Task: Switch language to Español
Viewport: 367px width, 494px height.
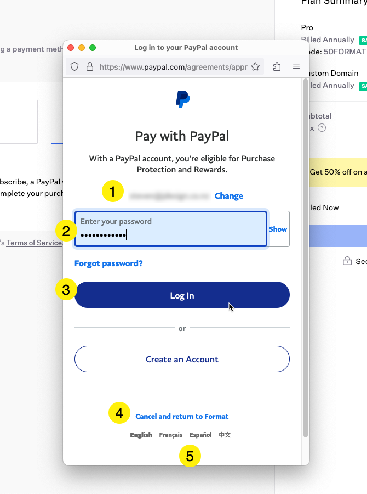Action: pyautogui.click(x=200, y=435)
